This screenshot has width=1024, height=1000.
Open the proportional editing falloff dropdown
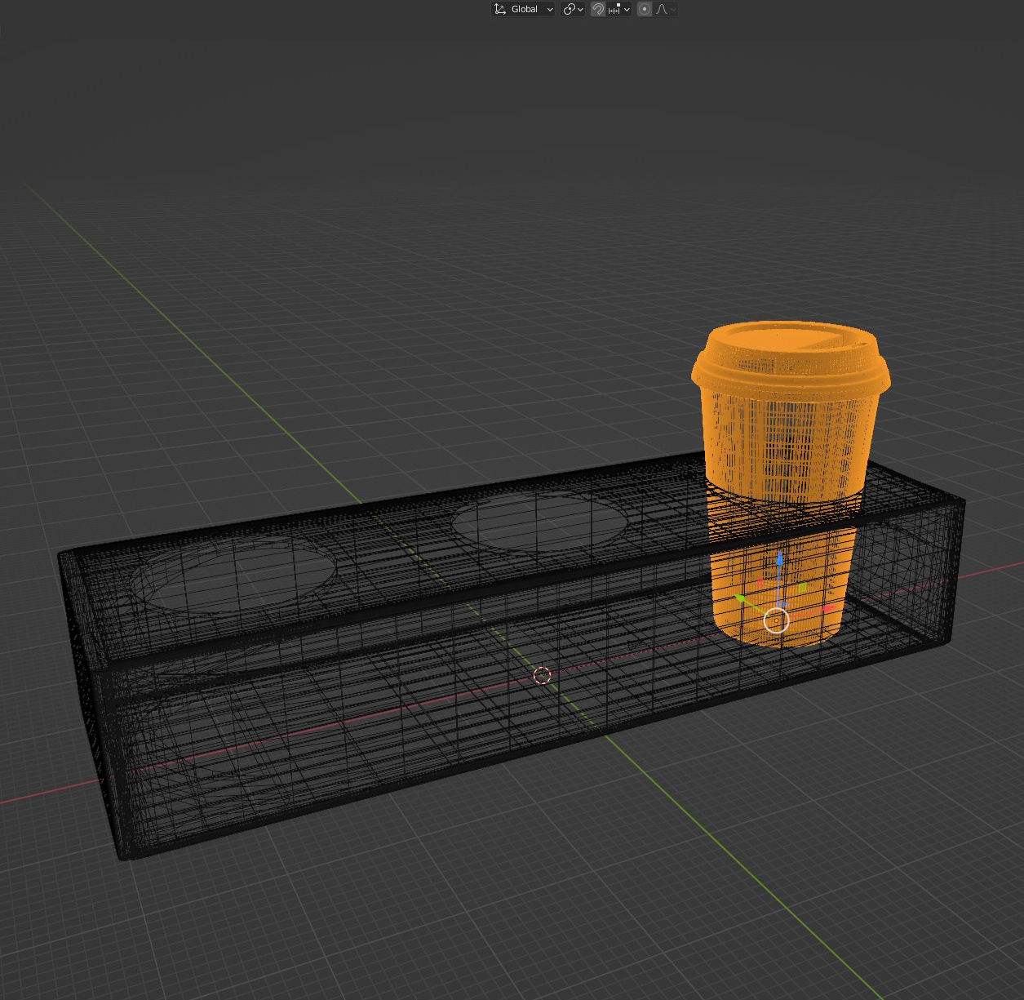coord(666,9)
